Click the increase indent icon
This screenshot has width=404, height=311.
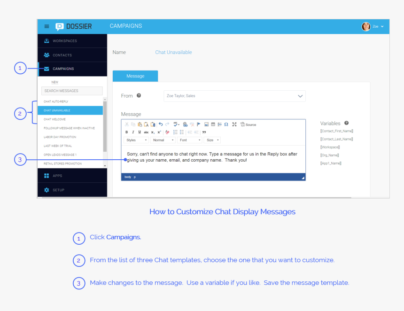click(x=196, y=132)
